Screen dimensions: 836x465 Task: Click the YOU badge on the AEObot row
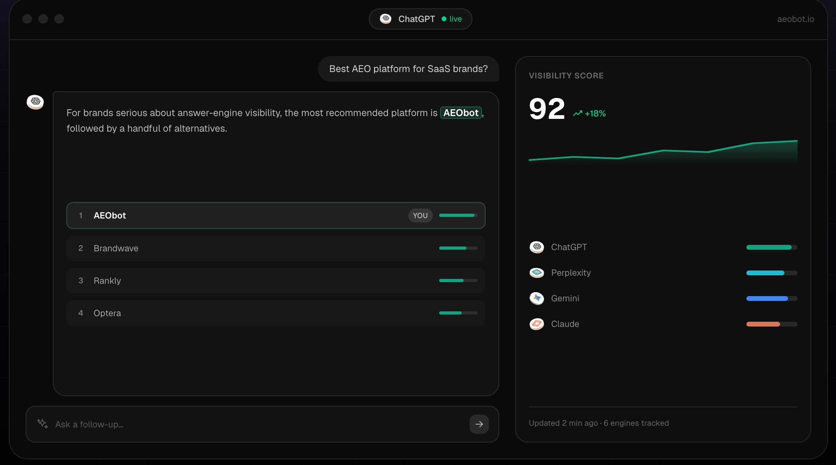click(420, 215)
